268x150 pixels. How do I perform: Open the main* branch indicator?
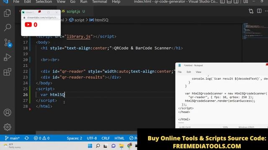12,138
